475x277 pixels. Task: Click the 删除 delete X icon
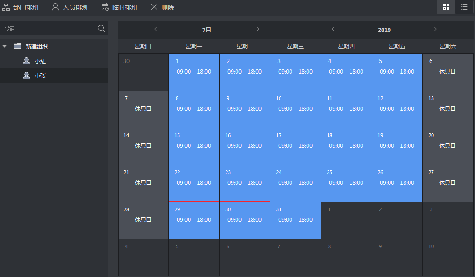(154, 7)
